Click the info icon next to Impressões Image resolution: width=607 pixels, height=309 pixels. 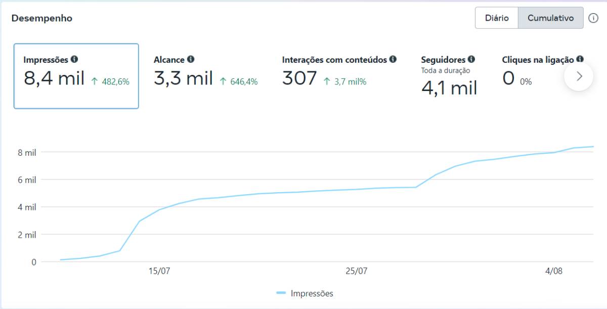click(74, 59)
